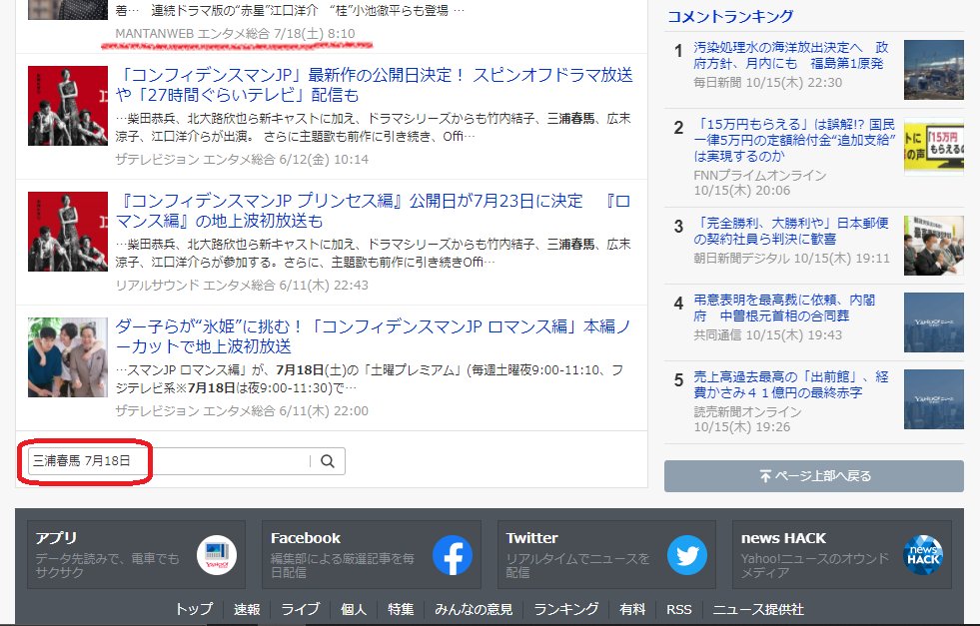Open thumbnail beside 15万円もらえる ranking article

click(x=934, y=147)
